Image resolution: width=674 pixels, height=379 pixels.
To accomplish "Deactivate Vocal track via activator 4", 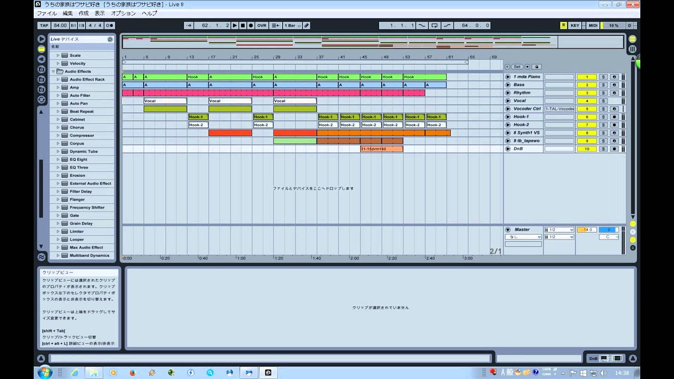I will pyautogui.click(x=587, y=101).
